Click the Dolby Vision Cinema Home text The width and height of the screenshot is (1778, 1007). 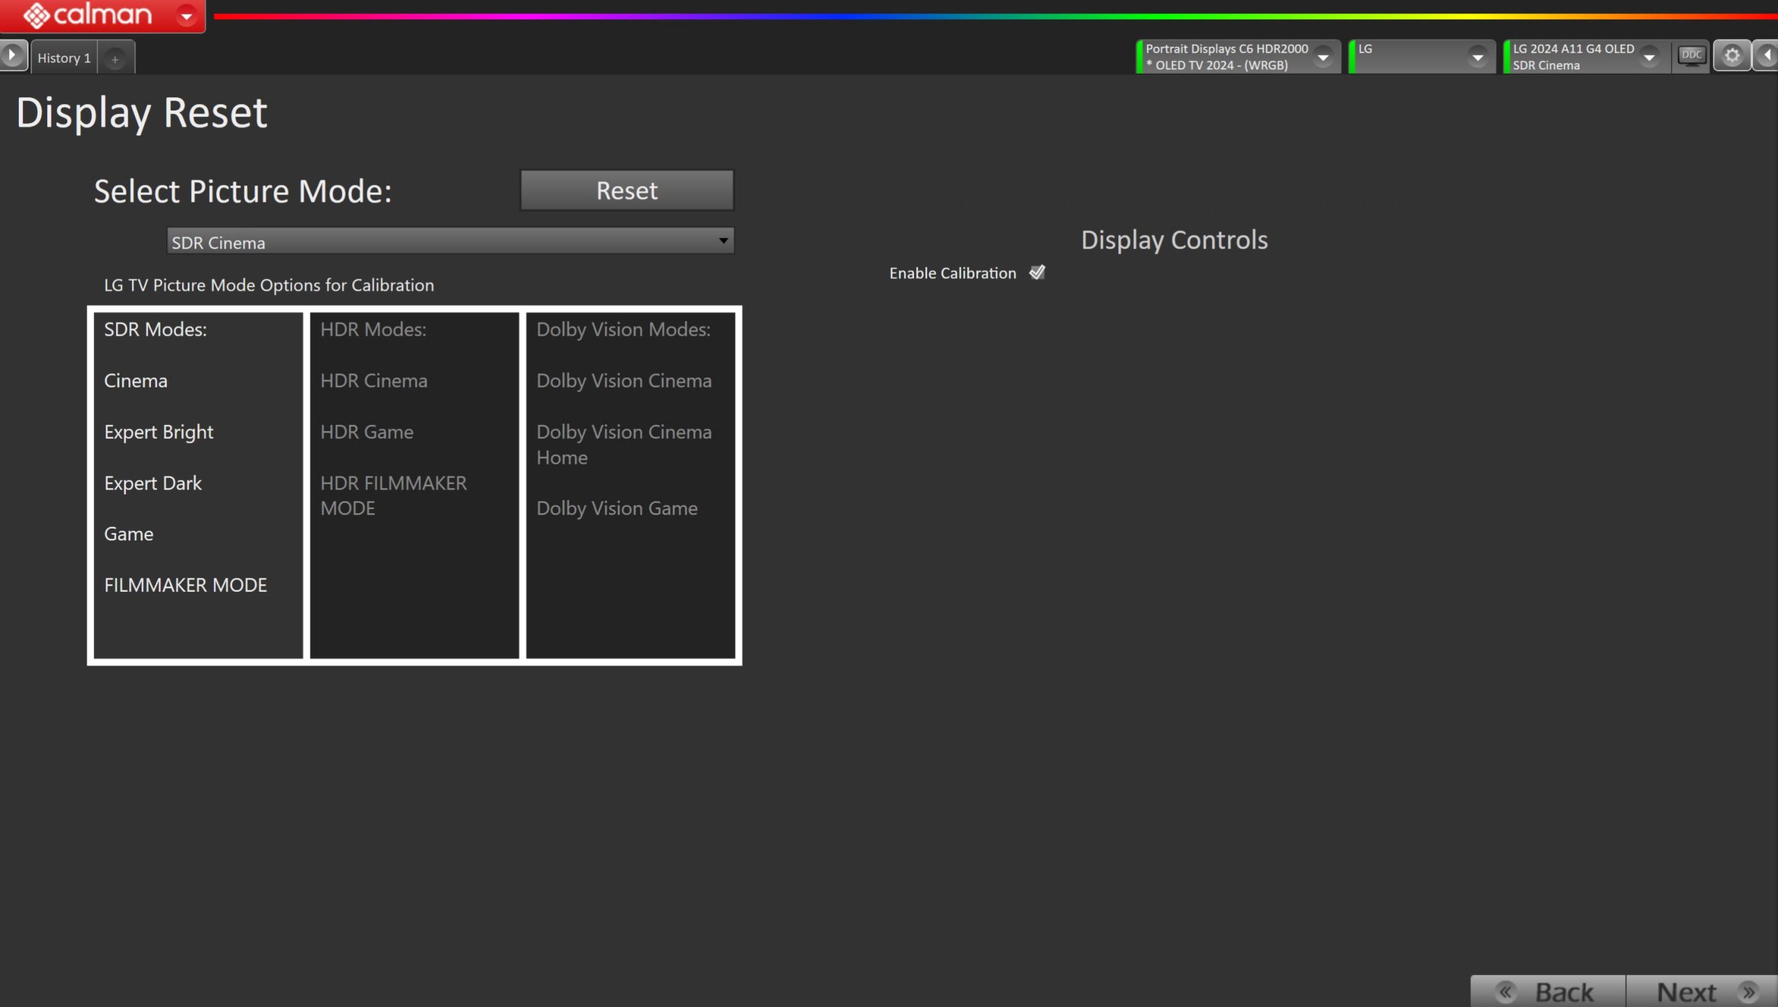(x=624, y=444)
